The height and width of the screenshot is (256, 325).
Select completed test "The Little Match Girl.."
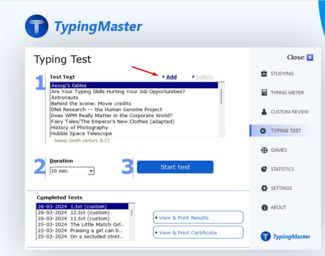pyautogui.click(x=82, y=225)
